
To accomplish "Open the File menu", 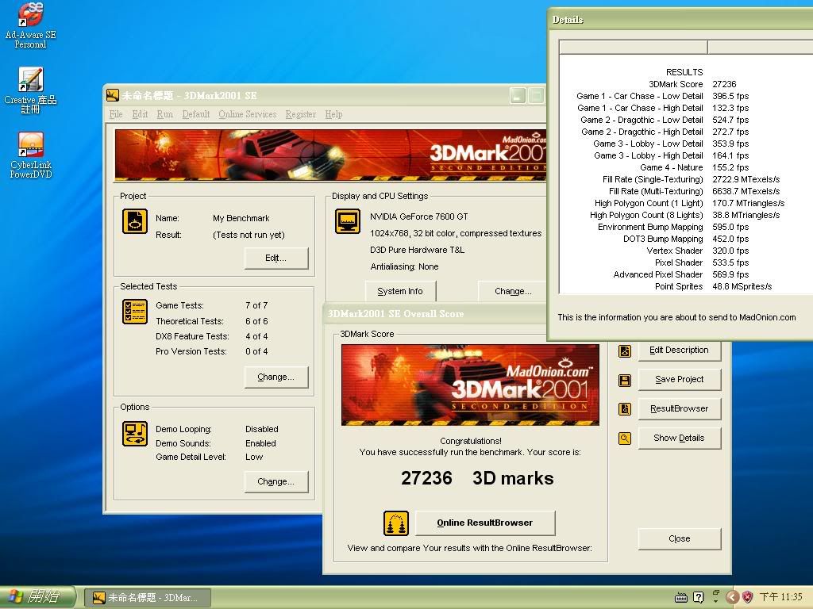I will [116, 114].
